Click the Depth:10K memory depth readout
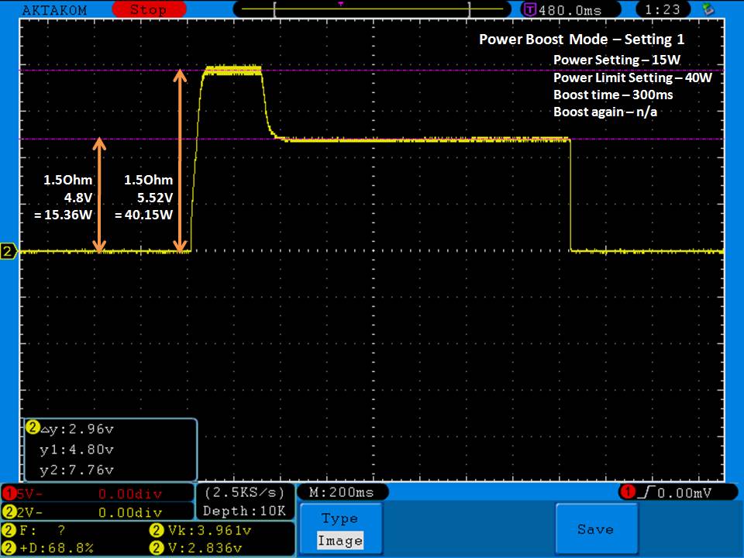 click(x=245, y=511)
